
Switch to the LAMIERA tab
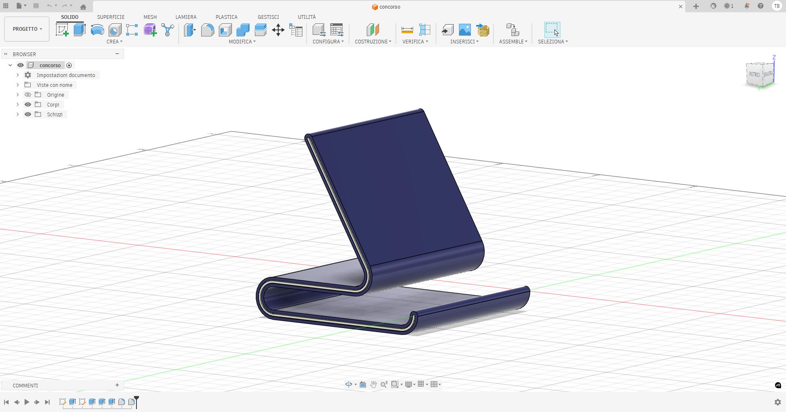click(x=186, y=17)
